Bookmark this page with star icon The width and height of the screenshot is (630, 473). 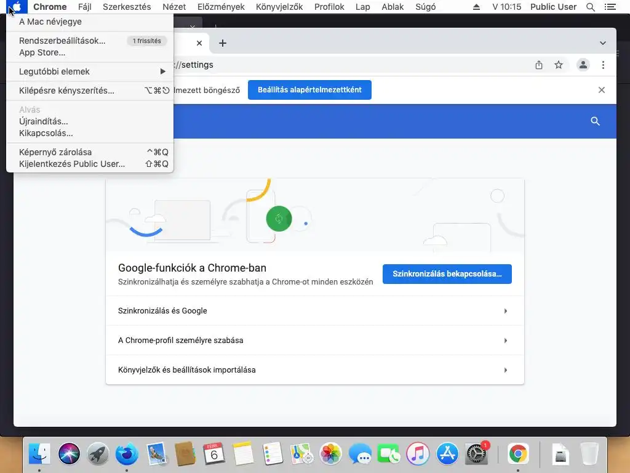click(x=559, y=65)
